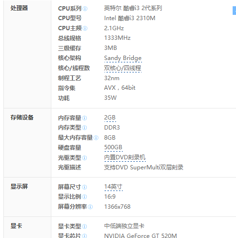Screen dimensions: 236x238
Task: Click 支持DVD SuperMulti双层刻录 text
Action: pos(144,167)
